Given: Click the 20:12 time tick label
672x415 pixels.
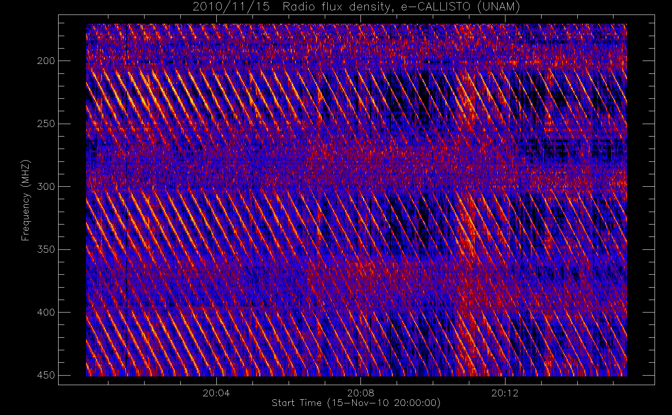Looking at the screenshot, I should click(505, 393).
